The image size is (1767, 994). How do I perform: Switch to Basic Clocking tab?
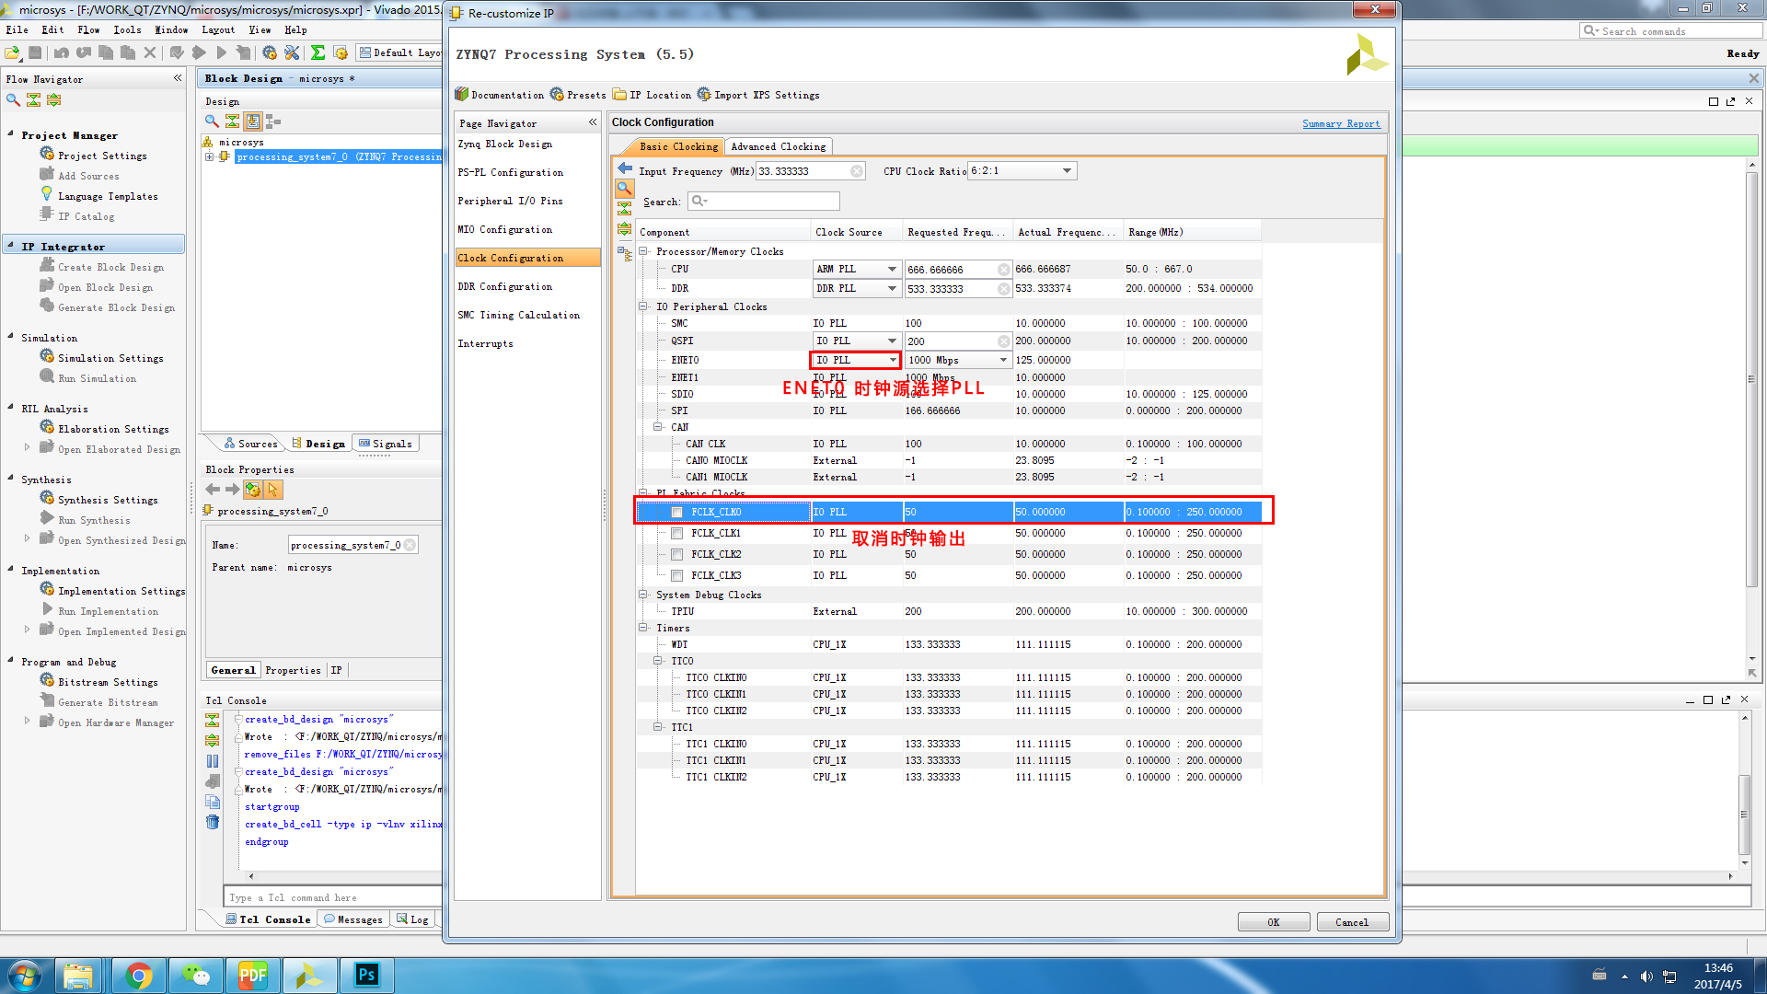pyautogui.click(x=677, y=146)
